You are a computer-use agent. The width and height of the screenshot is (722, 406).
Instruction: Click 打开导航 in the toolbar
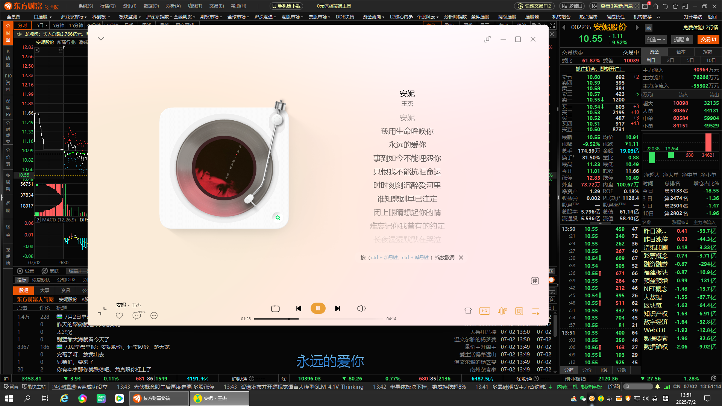(693, 17)
